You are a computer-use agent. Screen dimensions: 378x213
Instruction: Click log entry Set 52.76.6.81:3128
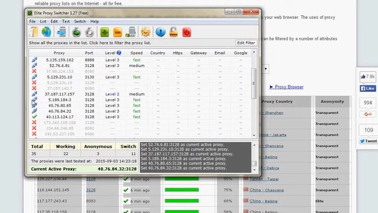(183, 144)
